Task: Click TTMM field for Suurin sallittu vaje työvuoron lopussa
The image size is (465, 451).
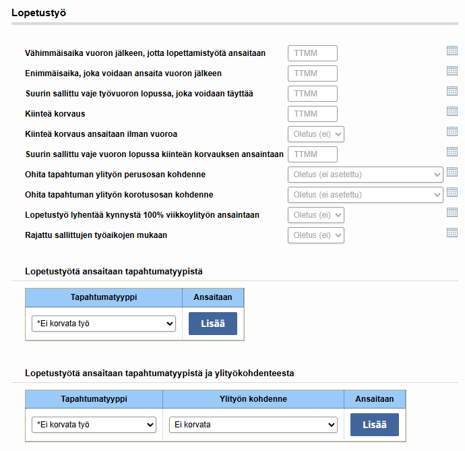Action: (313, 94)
